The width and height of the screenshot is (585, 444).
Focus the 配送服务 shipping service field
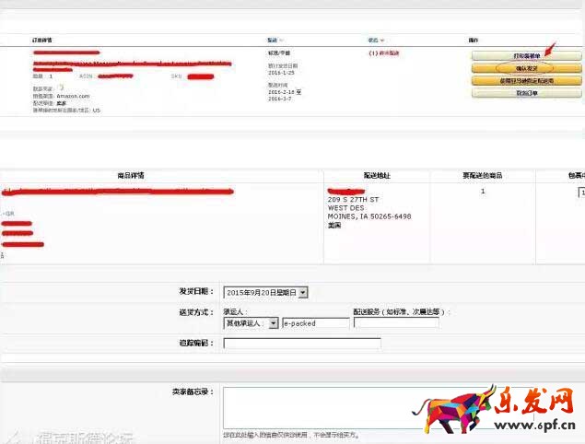395,323
